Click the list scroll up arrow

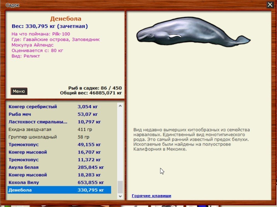point(120,106)
